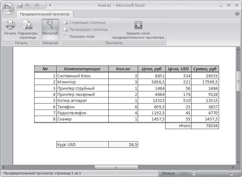Click the USD price value 510
Viewport: 242px width, 177px height.
(178, 101)
